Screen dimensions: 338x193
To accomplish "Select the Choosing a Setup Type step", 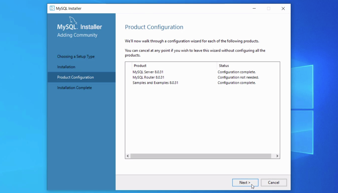I will 76,56.
